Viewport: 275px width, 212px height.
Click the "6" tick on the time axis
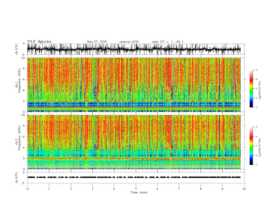click(157, 189)
